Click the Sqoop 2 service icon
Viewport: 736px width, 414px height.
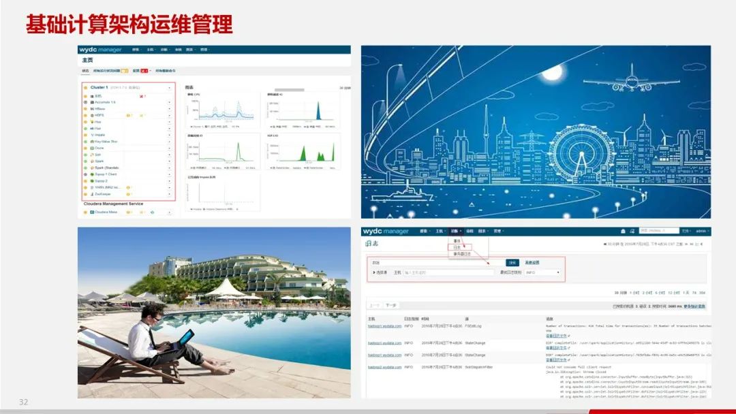(92, 181)
